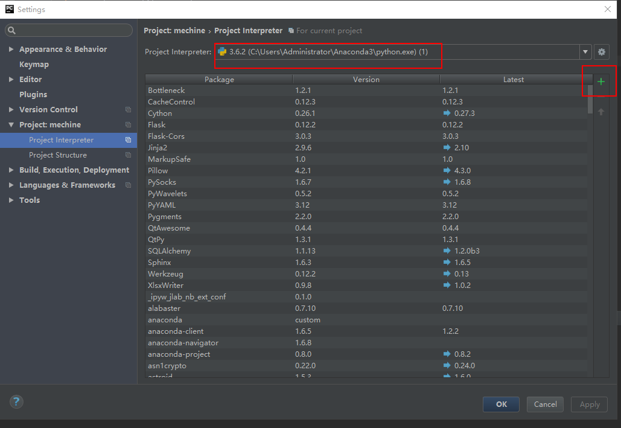
Task: Select the Flask package row
Action: coord(366,125)
